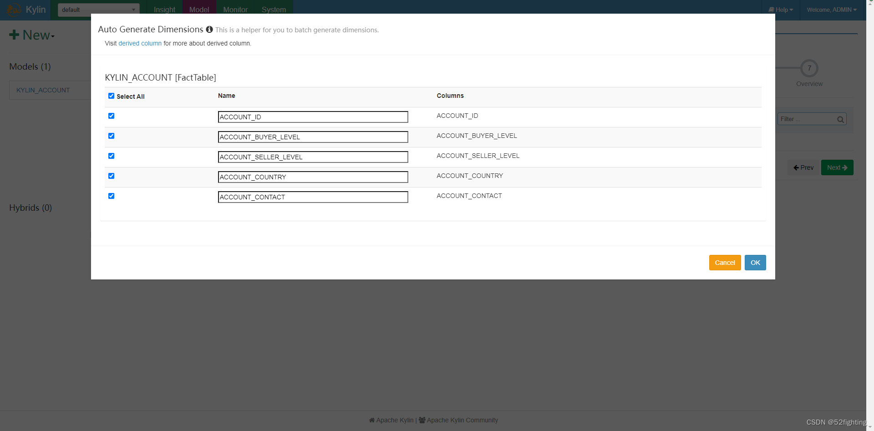Uncheck the ACCOUNT_COUNTRY row checkbox
The image size is (874, 431).
tap(111, 176)
